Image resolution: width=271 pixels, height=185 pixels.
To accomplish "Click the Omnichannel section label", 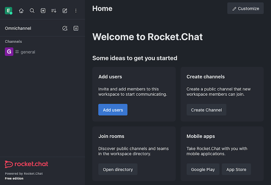I will (x=18, y=28).
